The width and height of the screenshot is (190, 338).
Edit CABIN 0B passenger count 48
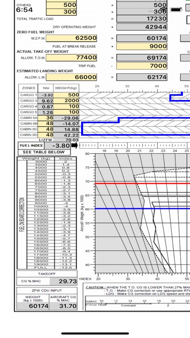pos(45,123)
